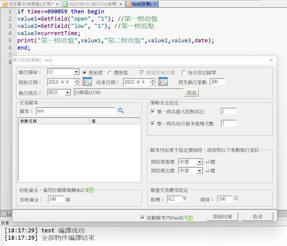Toggle 啟動腳本內Print指令 checkbox
The height and width of the screenshot is (246, 287).
143,217
